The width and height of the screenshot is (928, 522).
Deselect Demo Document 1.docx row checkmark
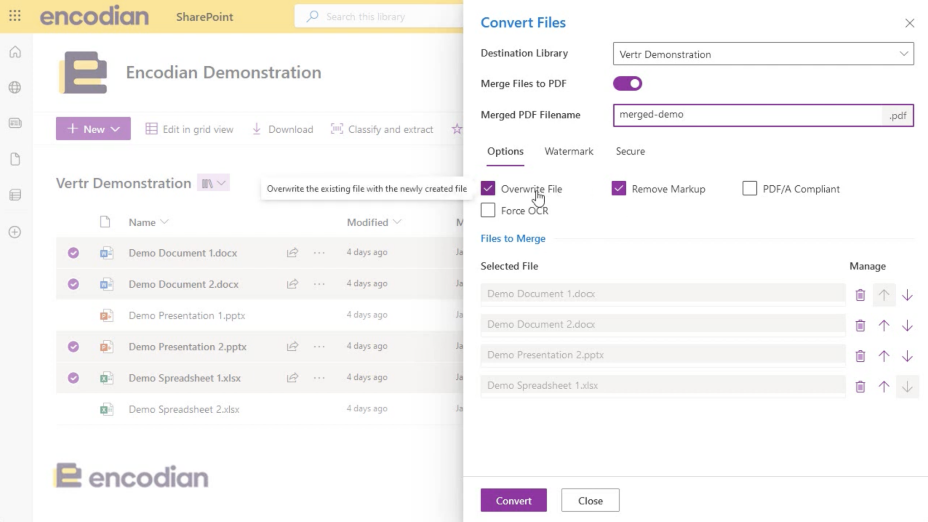73,253
